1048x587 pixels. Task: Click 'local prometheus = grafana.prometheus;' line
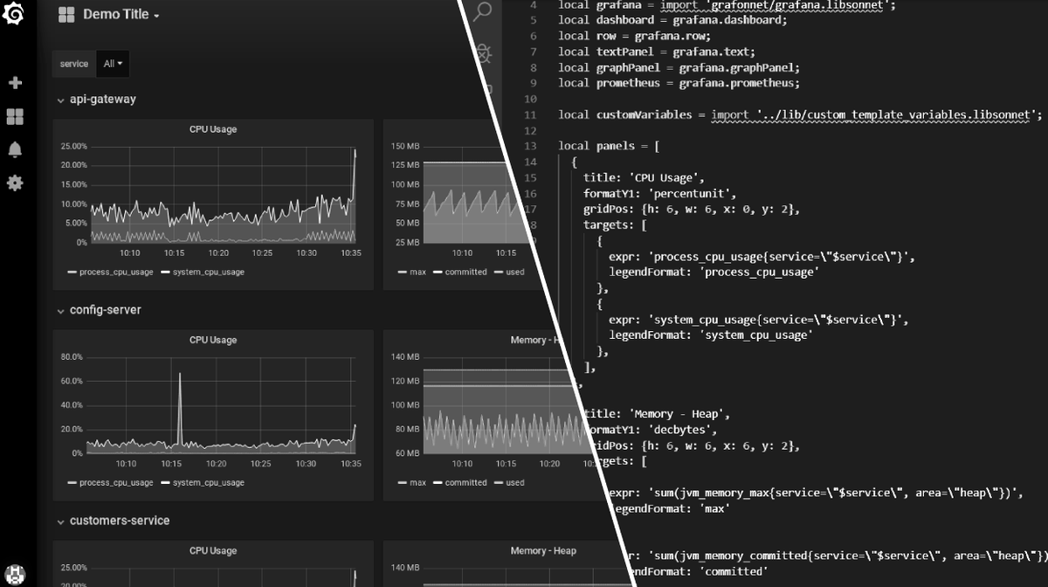679,83
